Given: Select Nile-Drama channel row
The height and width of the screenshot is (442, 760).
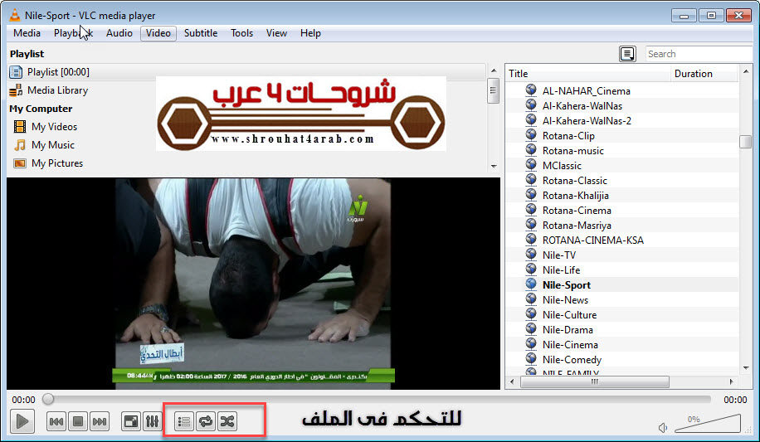Looking at the screenshot, I should [622, 329].
